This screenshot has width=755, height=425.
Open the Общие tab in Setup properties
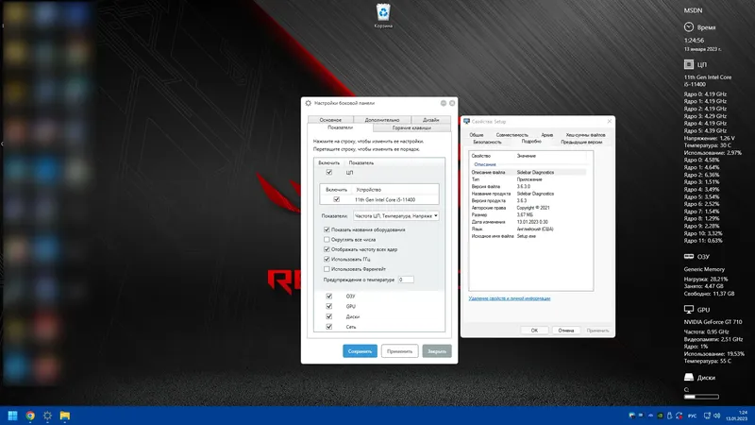pyautogui.click(x=477, y=135)
